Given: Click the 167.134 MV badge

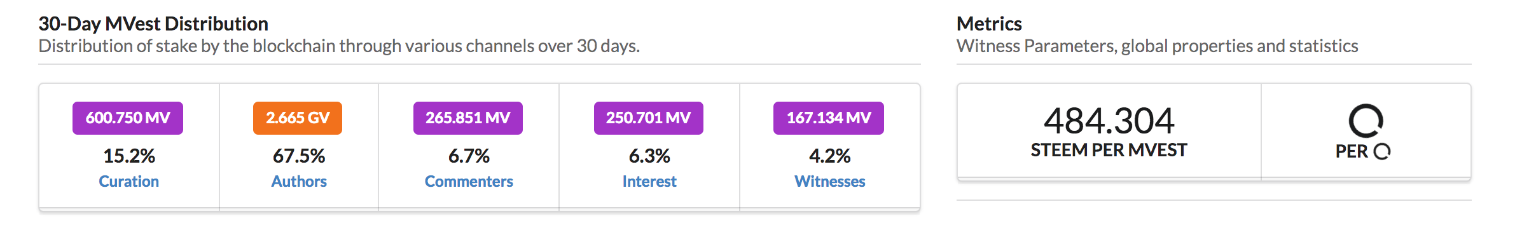Looking at the screenshot, I should (829, 118).
